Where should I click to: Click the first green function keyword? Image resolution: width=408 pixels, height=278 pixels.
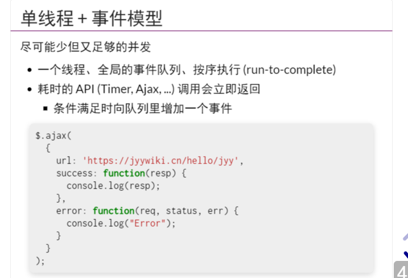[124, 173]
